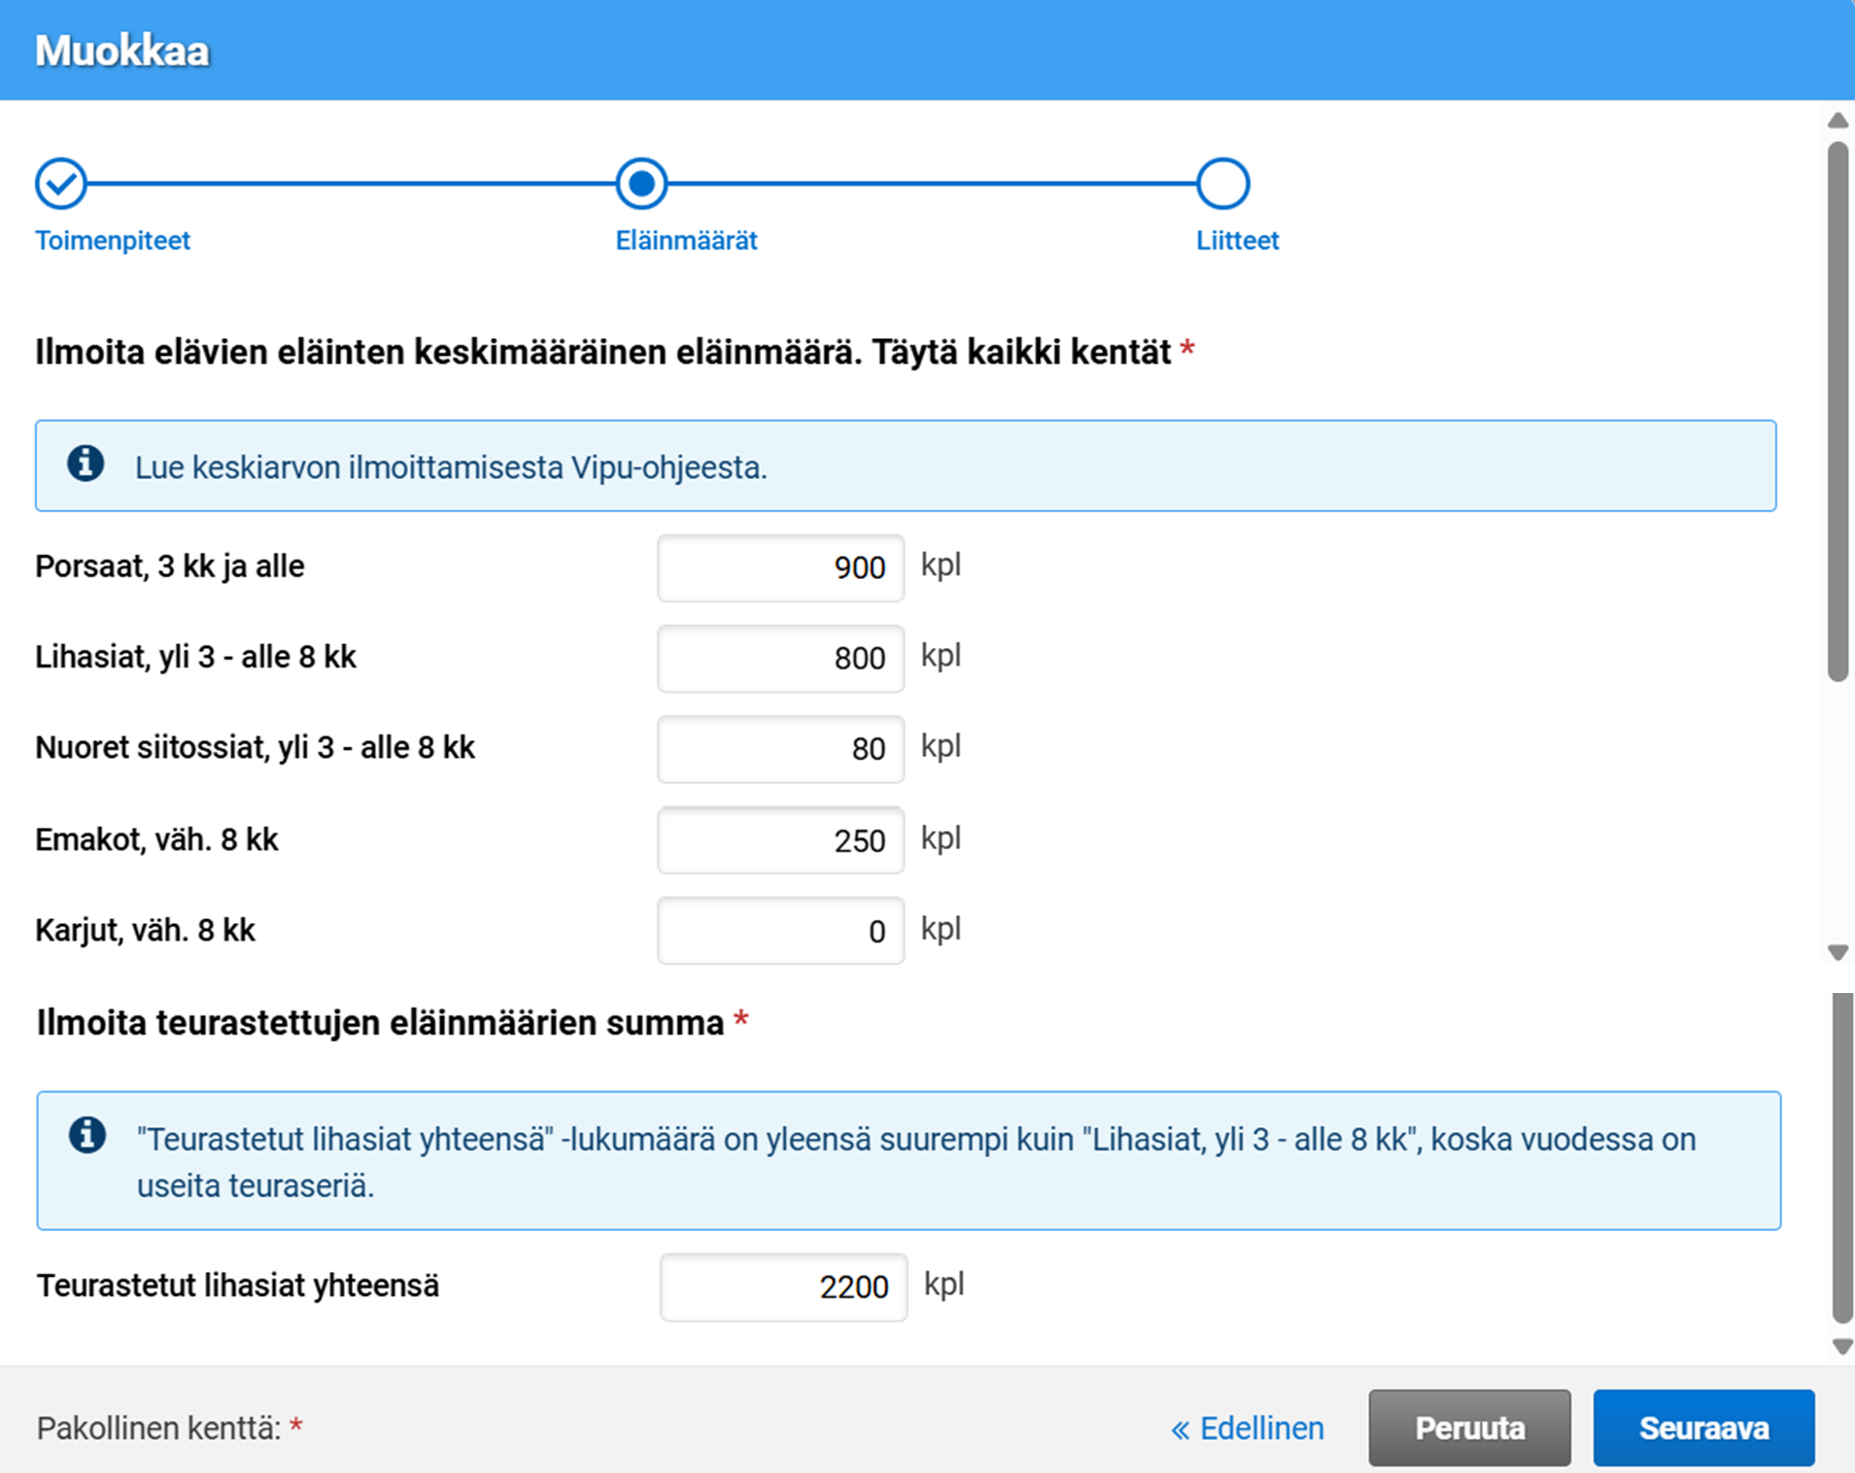Cancel editing with the Peruuta button
This screenshot has height=1473, width=1855.
coord(1468,1427)
